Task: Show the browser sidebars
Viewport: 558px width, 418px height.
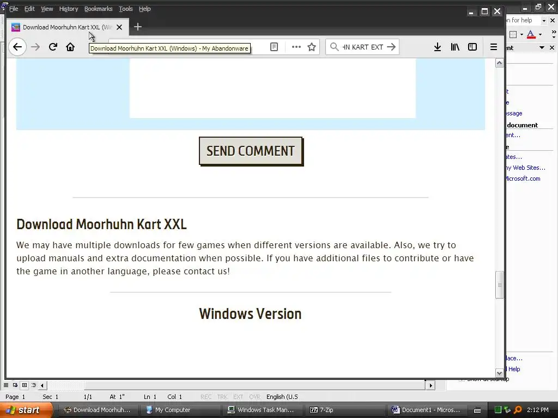Action: click(472, 47)
